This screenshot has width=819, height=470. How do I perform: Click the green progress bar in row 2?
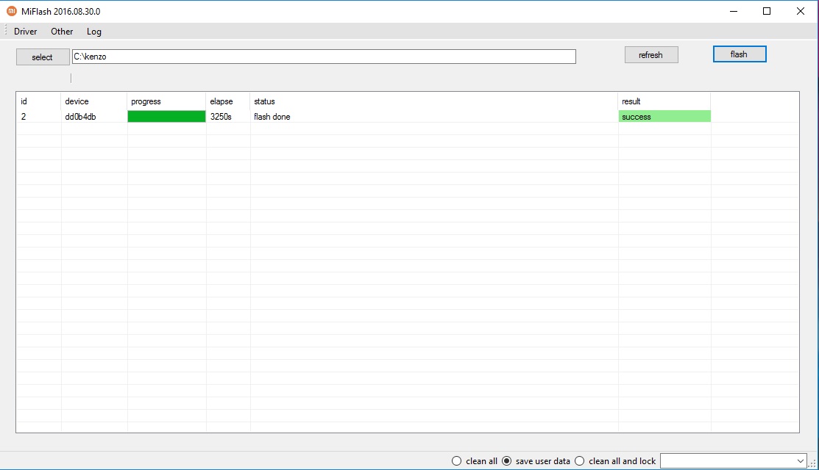click(166, 117)
